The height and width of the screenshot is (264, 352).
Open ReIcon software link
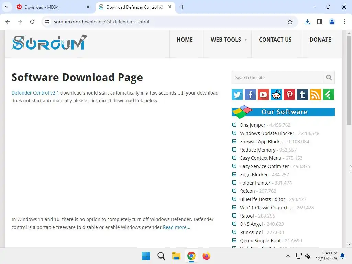(x=247, y=191)
